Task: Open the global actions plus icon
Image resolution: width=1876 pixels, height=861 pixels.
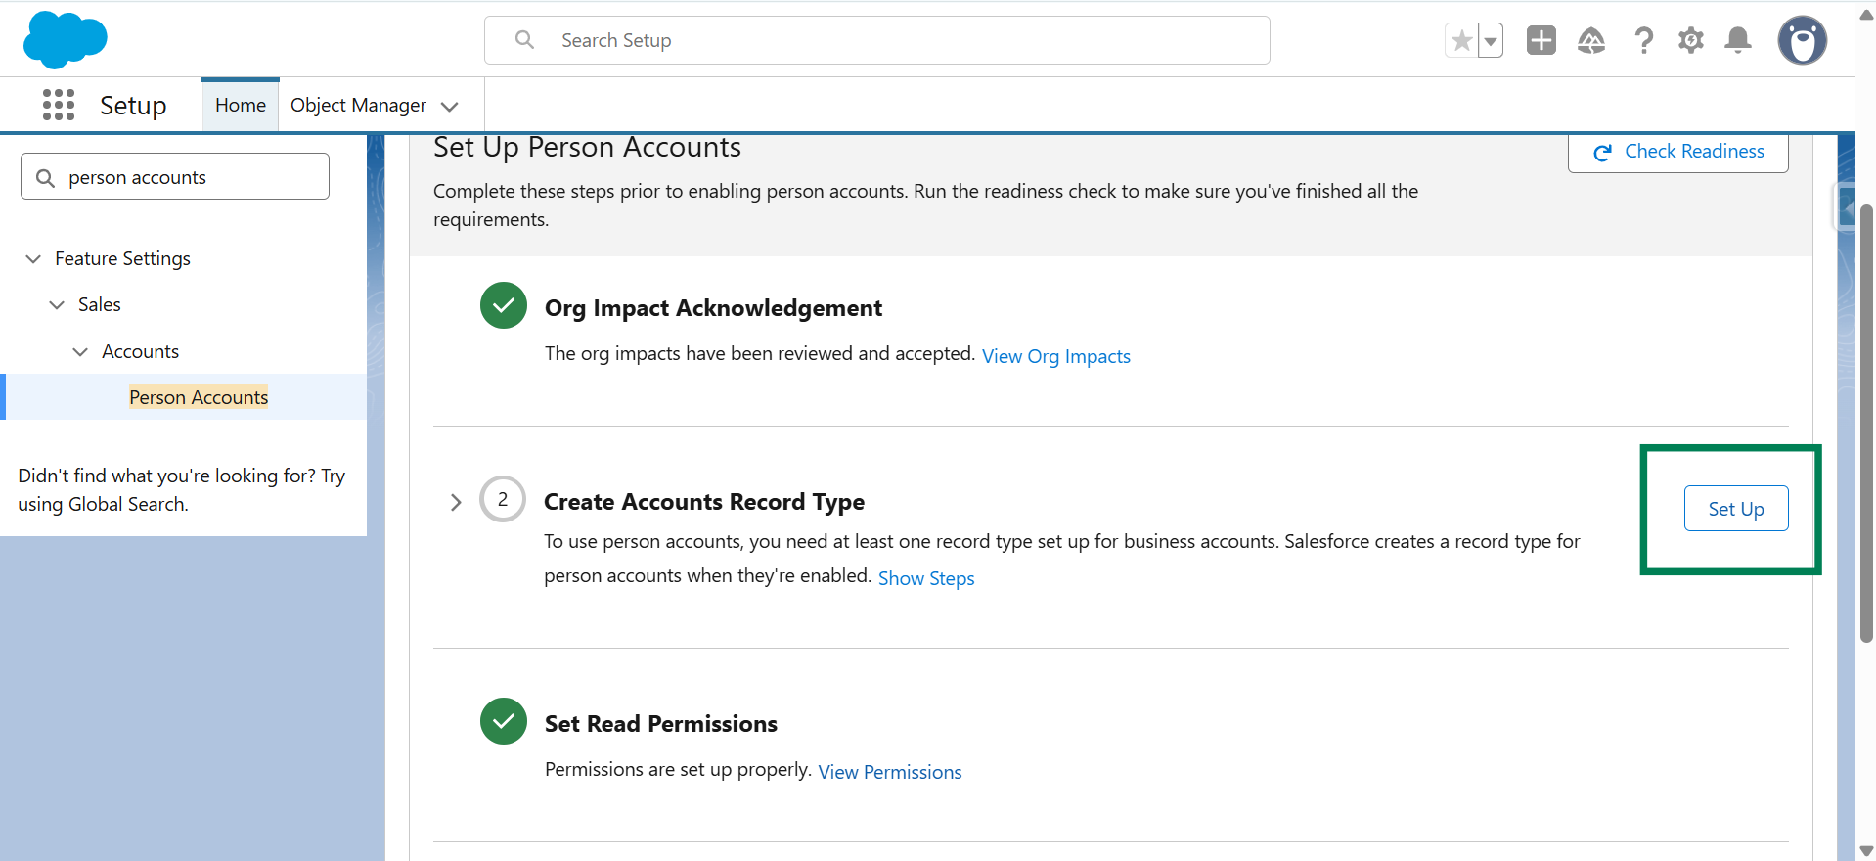Action: tap(1541, 40)
